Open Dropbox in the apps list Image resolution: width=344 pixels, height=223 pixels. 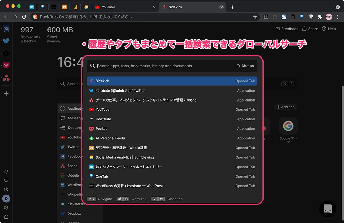(70, 214)
